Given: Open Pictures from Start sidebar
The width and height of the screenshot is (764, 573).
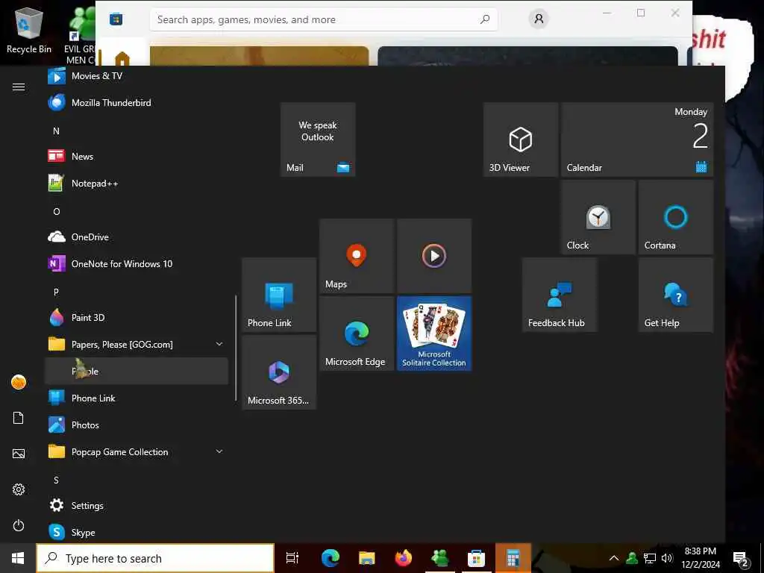Looking at the screenshot, I should click(19, 454).
